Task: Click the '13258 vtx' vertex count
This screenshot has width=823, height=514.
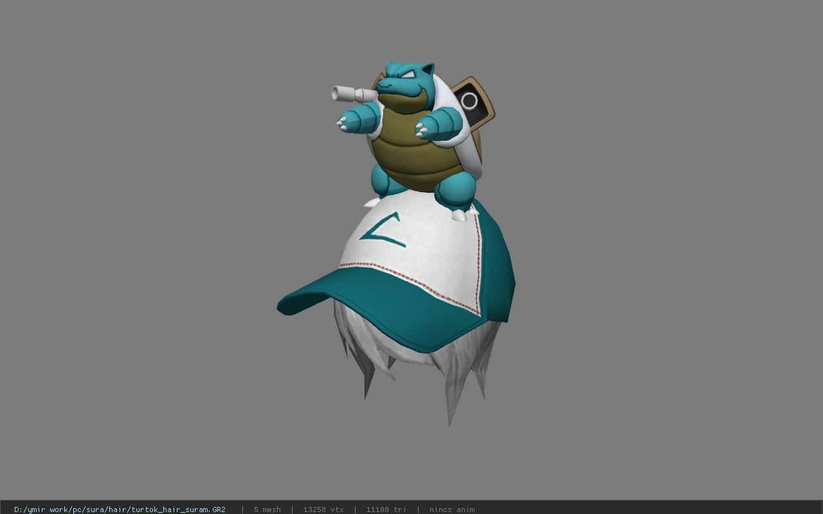Action: point(323,510)
